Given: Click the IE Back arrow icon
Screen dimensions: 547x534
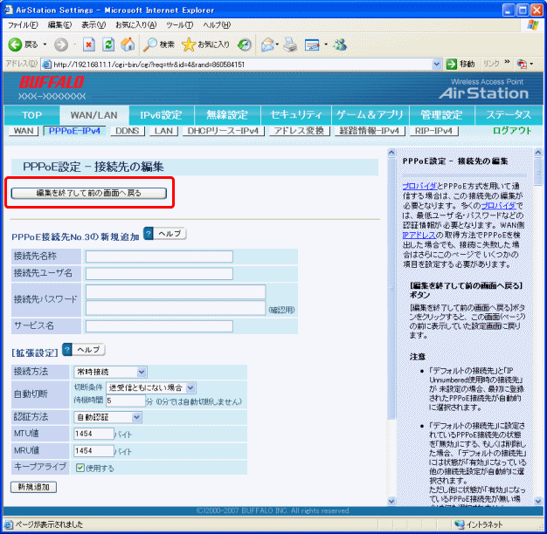Looking at the screenshot, I should (x=16, y=44).
